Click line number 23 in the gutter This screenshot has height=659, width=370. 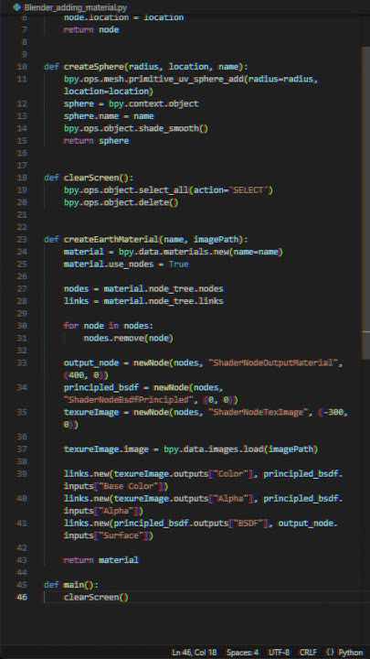point(22,240)
